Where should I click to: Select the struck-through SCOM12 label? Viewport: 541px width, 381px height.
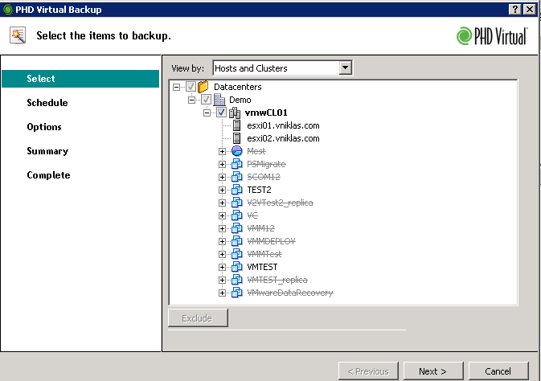(x=264, y=177)
